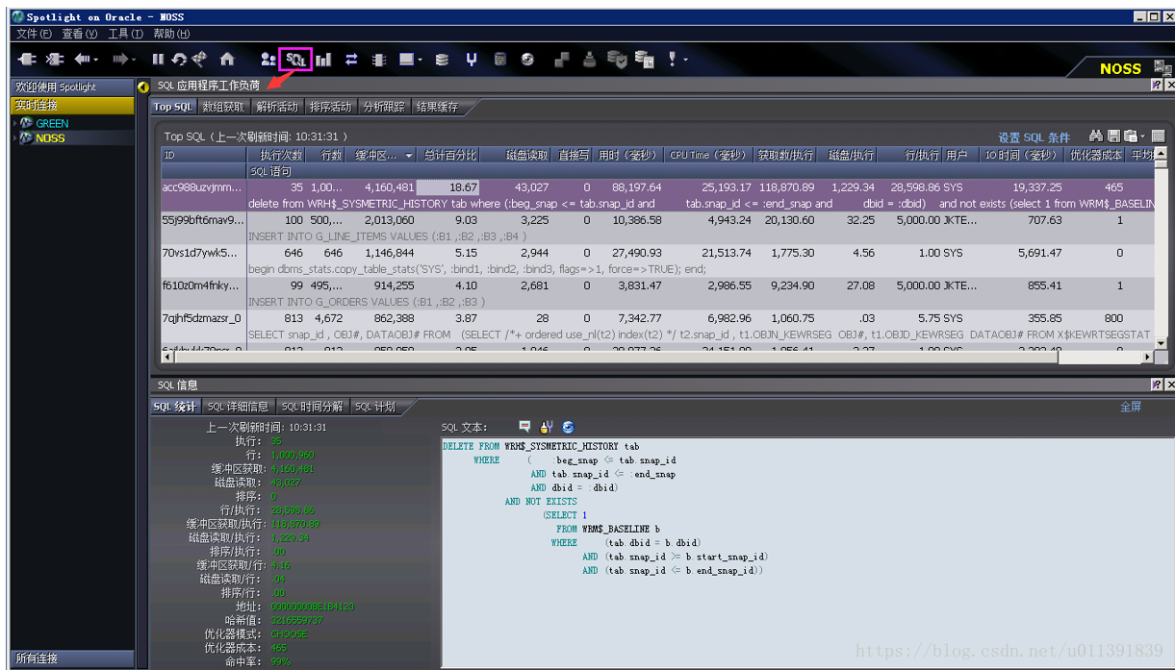This screenshot has width=1175, height=670.
Task: Save Top SQL grid with floppy icon
Action: 1112,136
